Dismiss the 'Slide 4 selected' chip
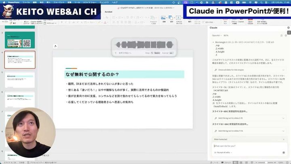 pos(284,139)
